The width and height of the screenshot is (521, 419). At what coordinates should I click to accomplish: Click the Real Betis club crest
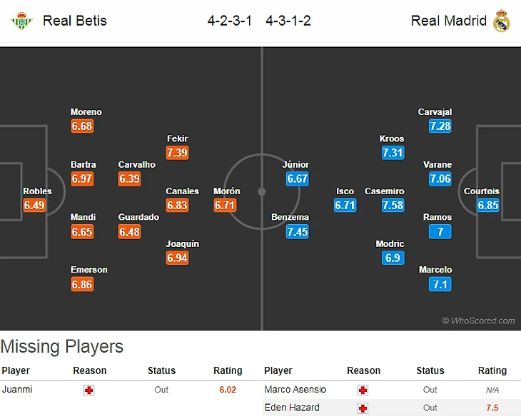tap(21, 21)
